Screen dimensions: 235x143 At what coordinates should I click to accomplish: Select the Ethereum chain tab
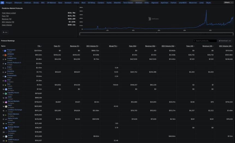(18, 2)
